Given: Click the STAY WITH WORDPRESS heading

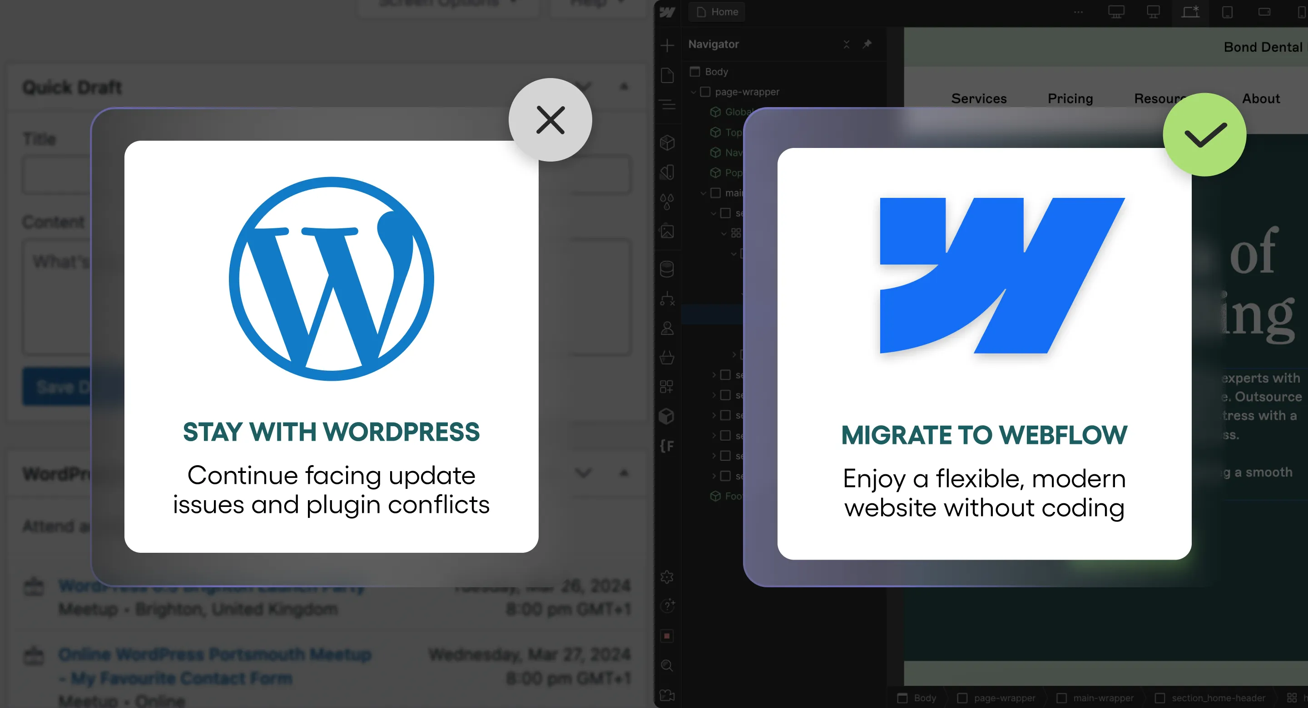Looking at the screenshot, I should click(331, 432).
